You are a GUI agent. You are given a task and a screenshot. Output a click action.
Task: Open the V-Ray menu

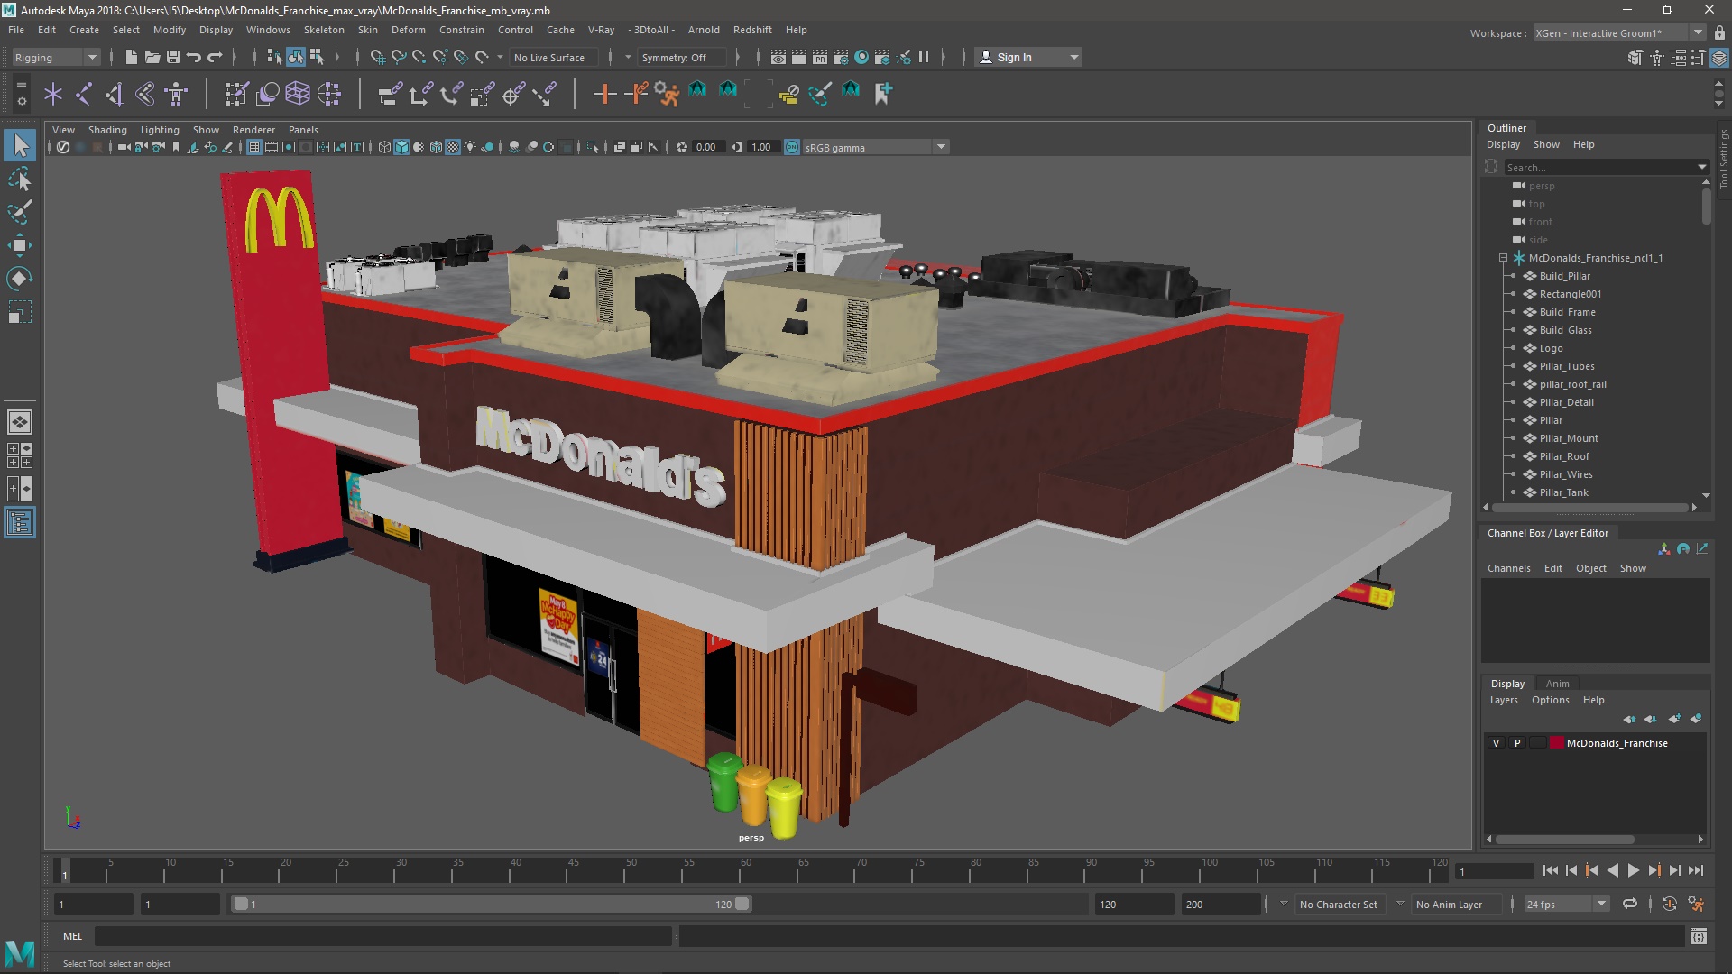point(601,30)
